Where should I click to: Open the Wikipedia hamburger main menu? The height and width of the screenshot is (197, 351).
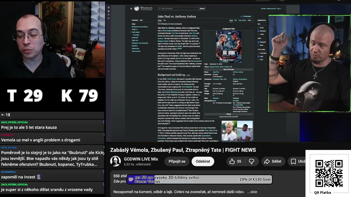coord(131,8)
